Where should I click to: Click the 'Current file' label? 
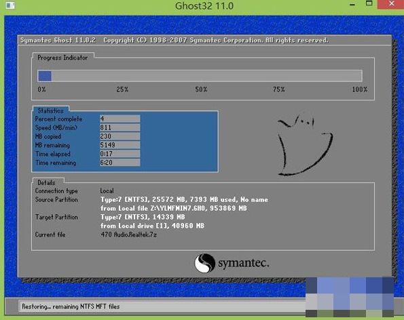[50, 235]
